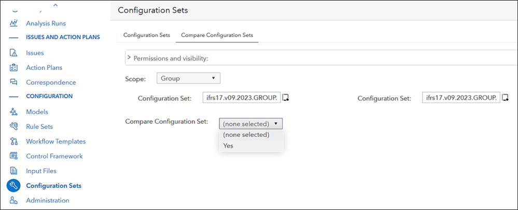The width and height of the screenshot is (518, 210).
Task: Open the Scope Group dropdown
Action: (188, 78)
